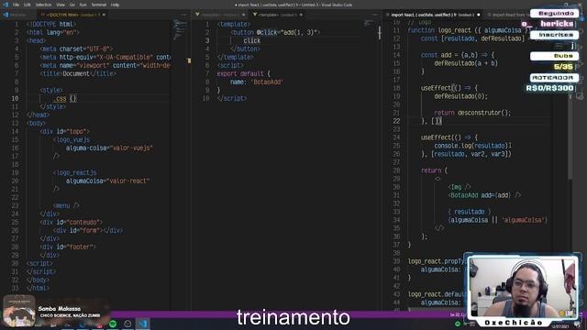
Task: Click 'defResultado(a + b)' line
Action: [x=466, y=63]
